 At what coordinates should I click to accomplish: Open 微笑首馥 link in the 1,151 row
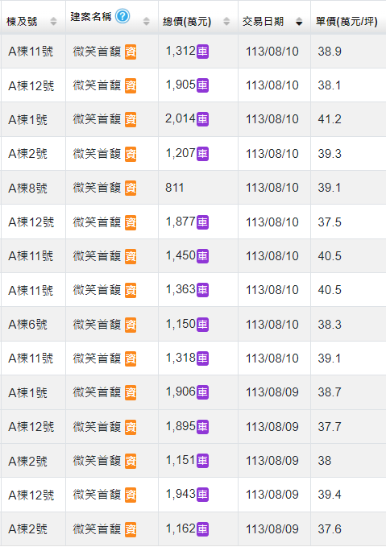coord(97,461)
